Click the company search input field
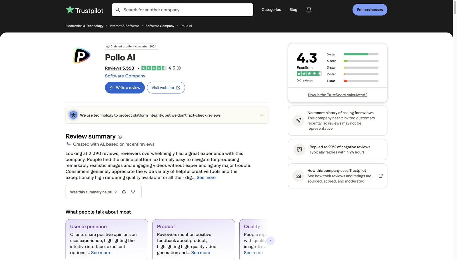This screenshot has width=457, height=260. point(182,10)
